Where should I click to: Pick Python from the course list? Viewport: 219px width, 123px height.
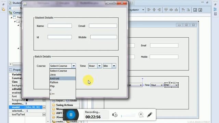[63, 82]
